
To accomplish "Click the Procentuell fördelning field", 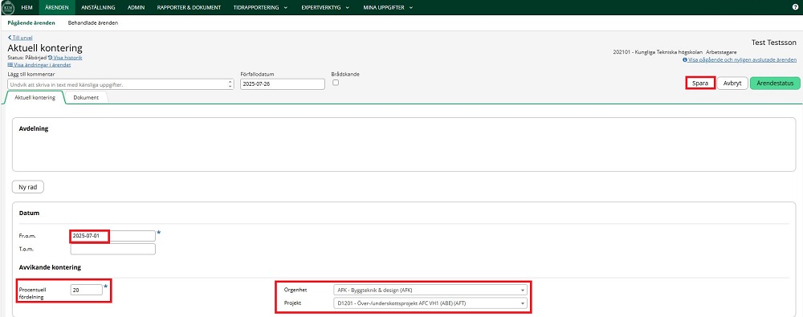I will [87, 290].
